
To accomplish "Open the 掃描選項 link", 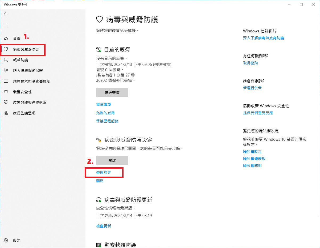I will click(x=104, y=105).
